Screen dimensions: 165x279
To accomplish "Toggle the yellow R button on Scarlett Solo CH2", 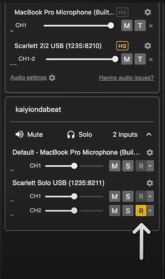I will [x=141, y=211].
